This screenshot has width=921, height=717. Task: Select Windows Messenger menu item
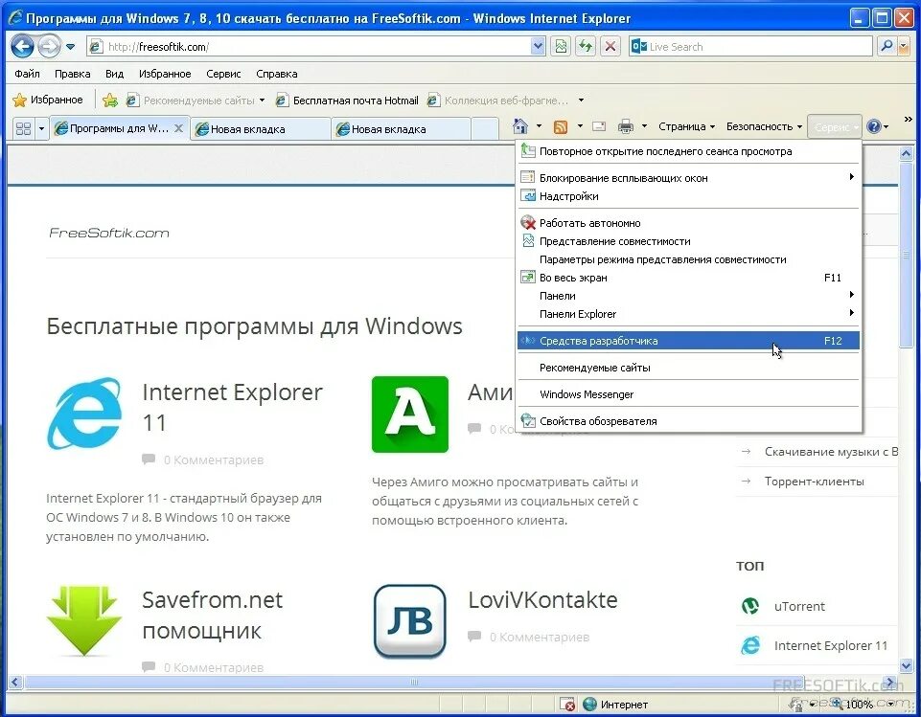(688, 394)
